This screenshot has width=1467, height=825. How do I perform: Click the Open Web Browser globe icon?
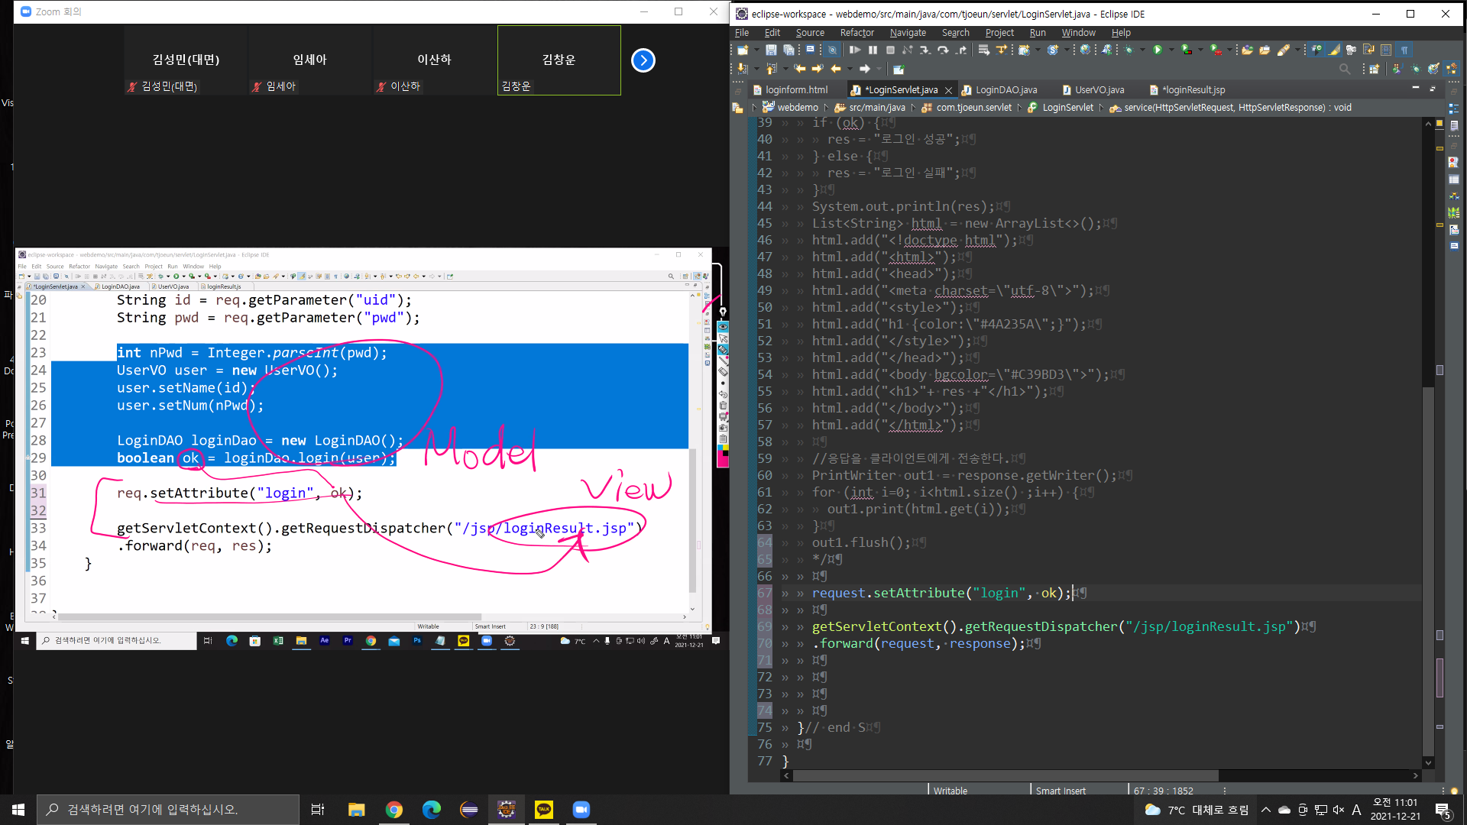point(1085,50)
